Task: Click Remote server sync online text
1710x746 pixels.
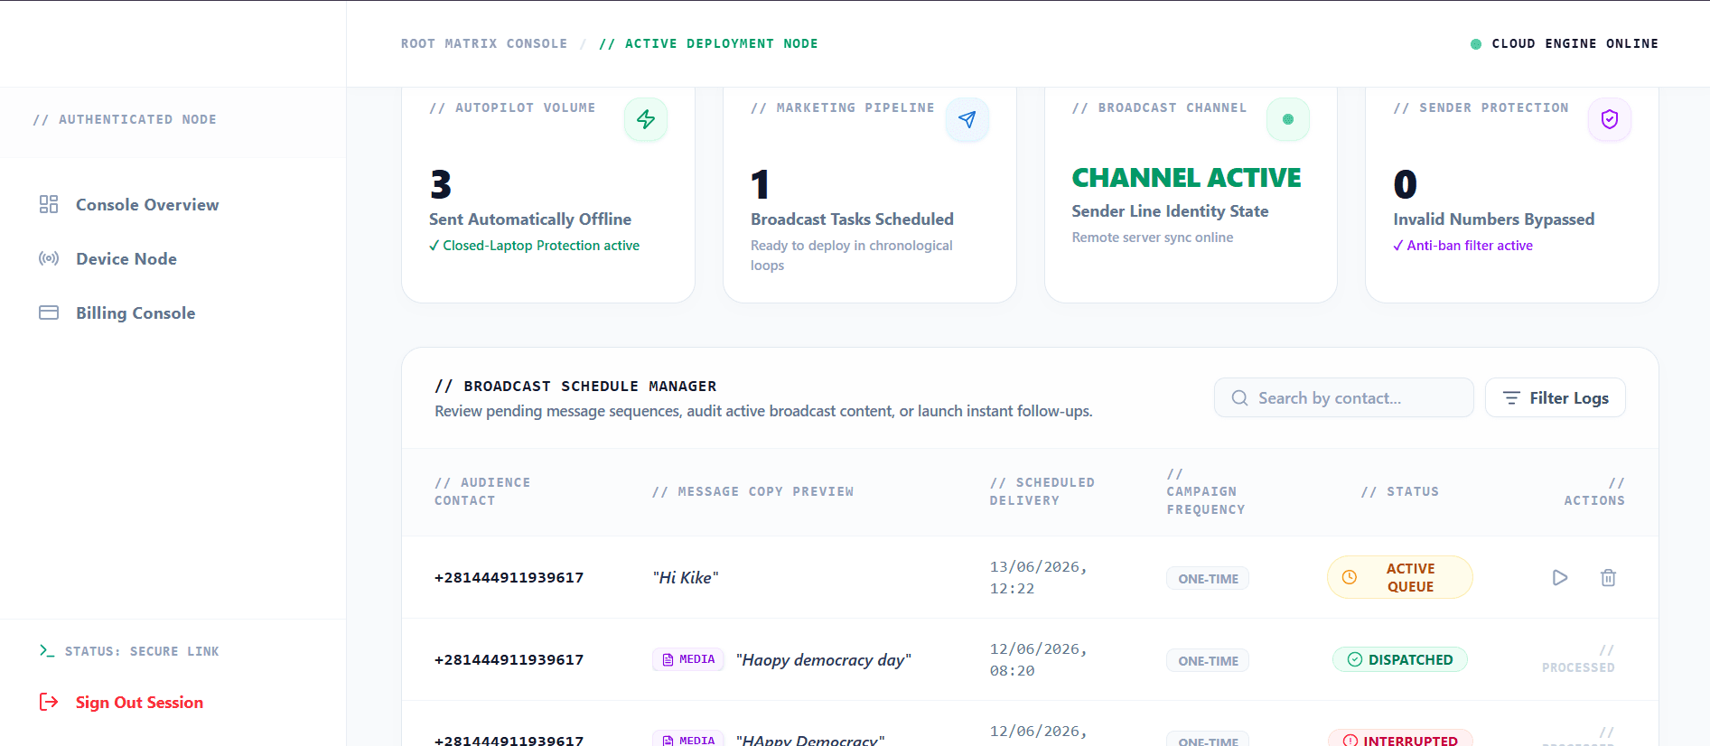Action: point(1153,238)
